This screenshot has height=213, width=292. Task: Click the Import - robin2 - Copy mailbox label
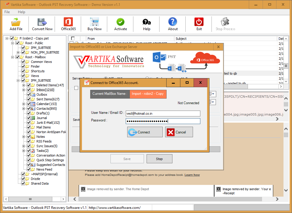point(148,94)
